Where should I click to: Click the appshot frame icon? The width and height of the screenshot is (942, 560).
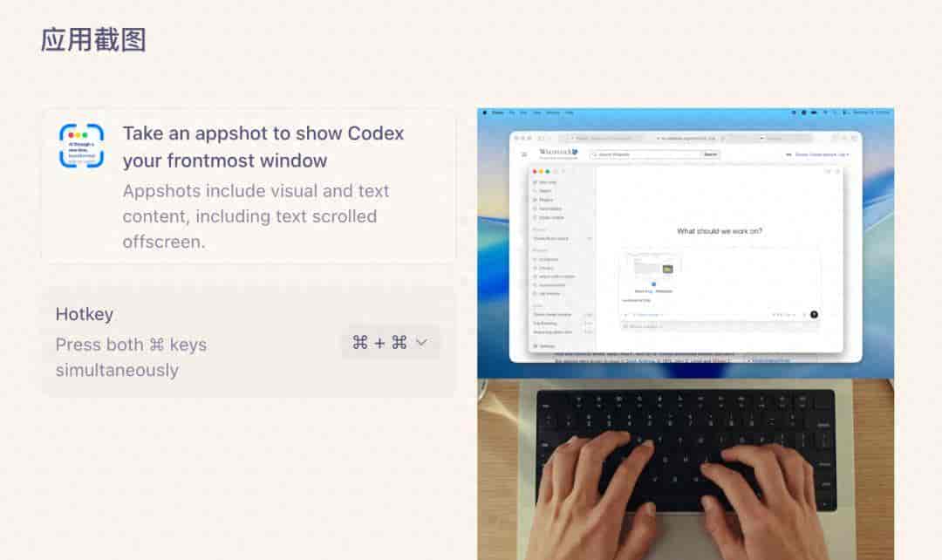coord(81,146)
